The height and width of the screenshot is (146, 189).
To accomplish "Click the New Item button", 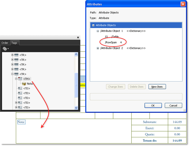I will (157, 87).
